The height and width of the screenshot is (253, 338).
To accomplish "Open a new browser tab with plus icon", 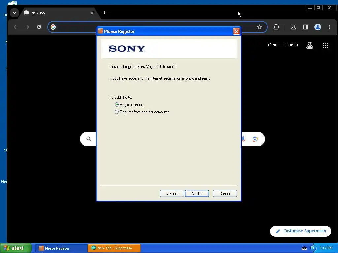I will coord(104,13).
